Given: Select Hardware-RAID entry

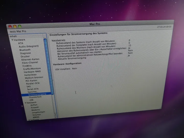Looking at the screenshot, I should 32,72.
